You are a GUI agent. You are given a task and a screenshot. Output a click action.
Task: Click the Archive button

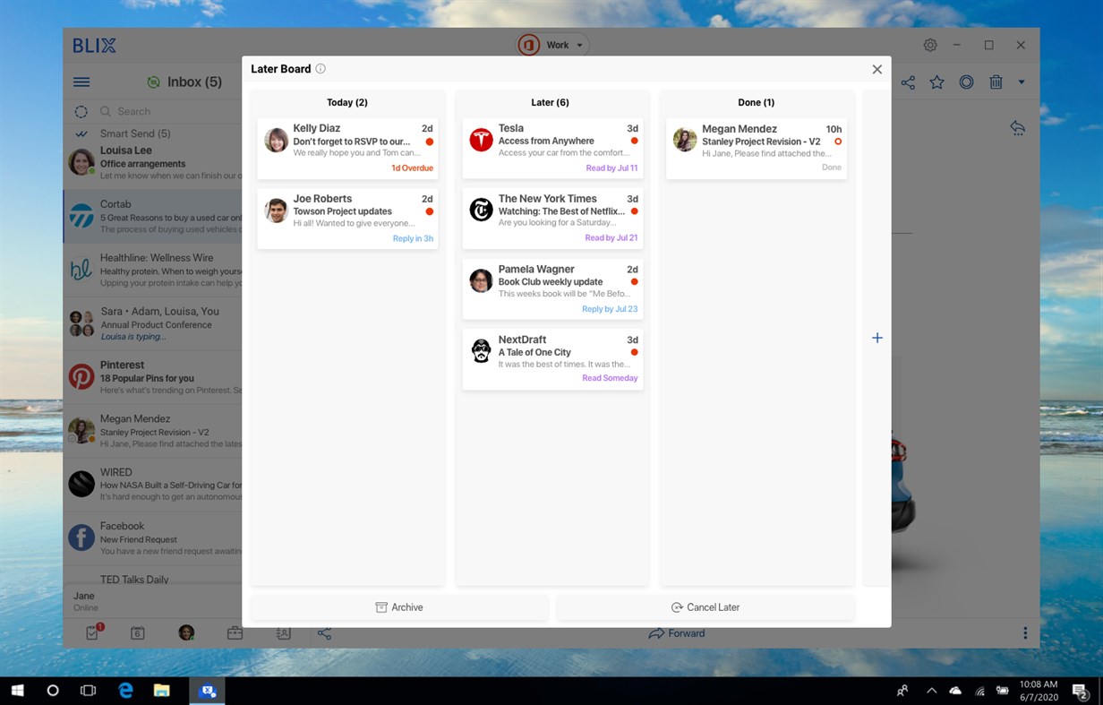point(399,606)
